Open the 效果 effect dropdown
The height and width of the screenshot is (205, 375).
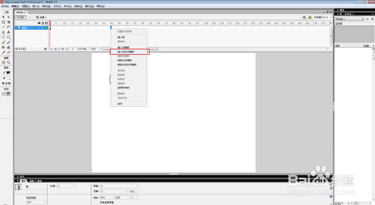(114, 191)
